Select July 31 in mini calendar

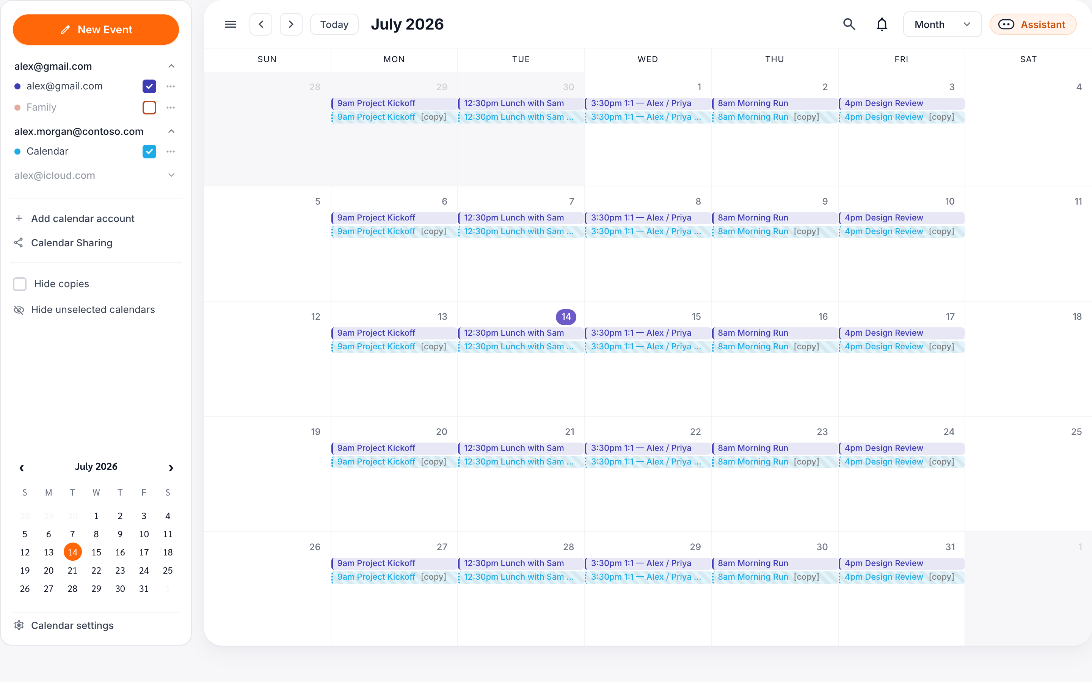(144, 589)
